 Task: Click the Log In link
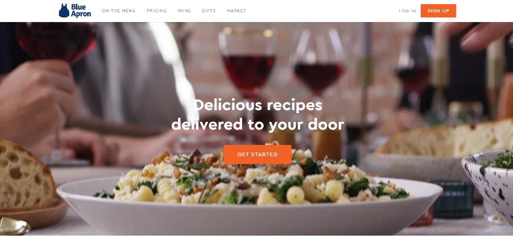tap(407, 11)
